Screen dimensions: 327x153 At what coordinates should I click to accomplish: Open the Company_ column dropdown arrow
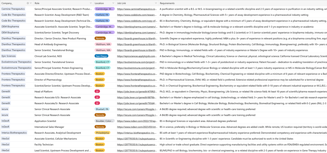(x=31, y=3)
